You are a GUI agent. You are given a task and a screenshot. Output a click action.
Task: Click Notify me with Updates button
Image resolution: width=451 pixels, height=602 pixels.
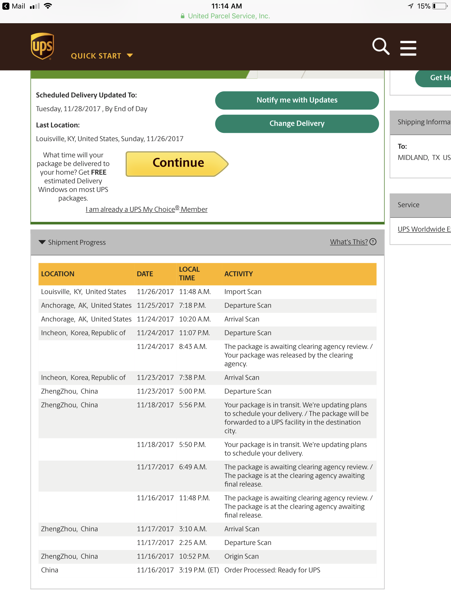tap(297, 100)
